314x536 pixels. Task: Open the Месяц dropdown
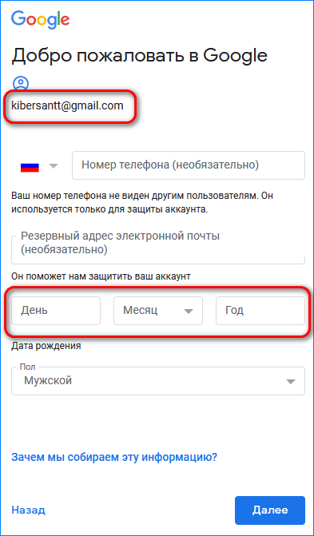click(x=158, y=311)
